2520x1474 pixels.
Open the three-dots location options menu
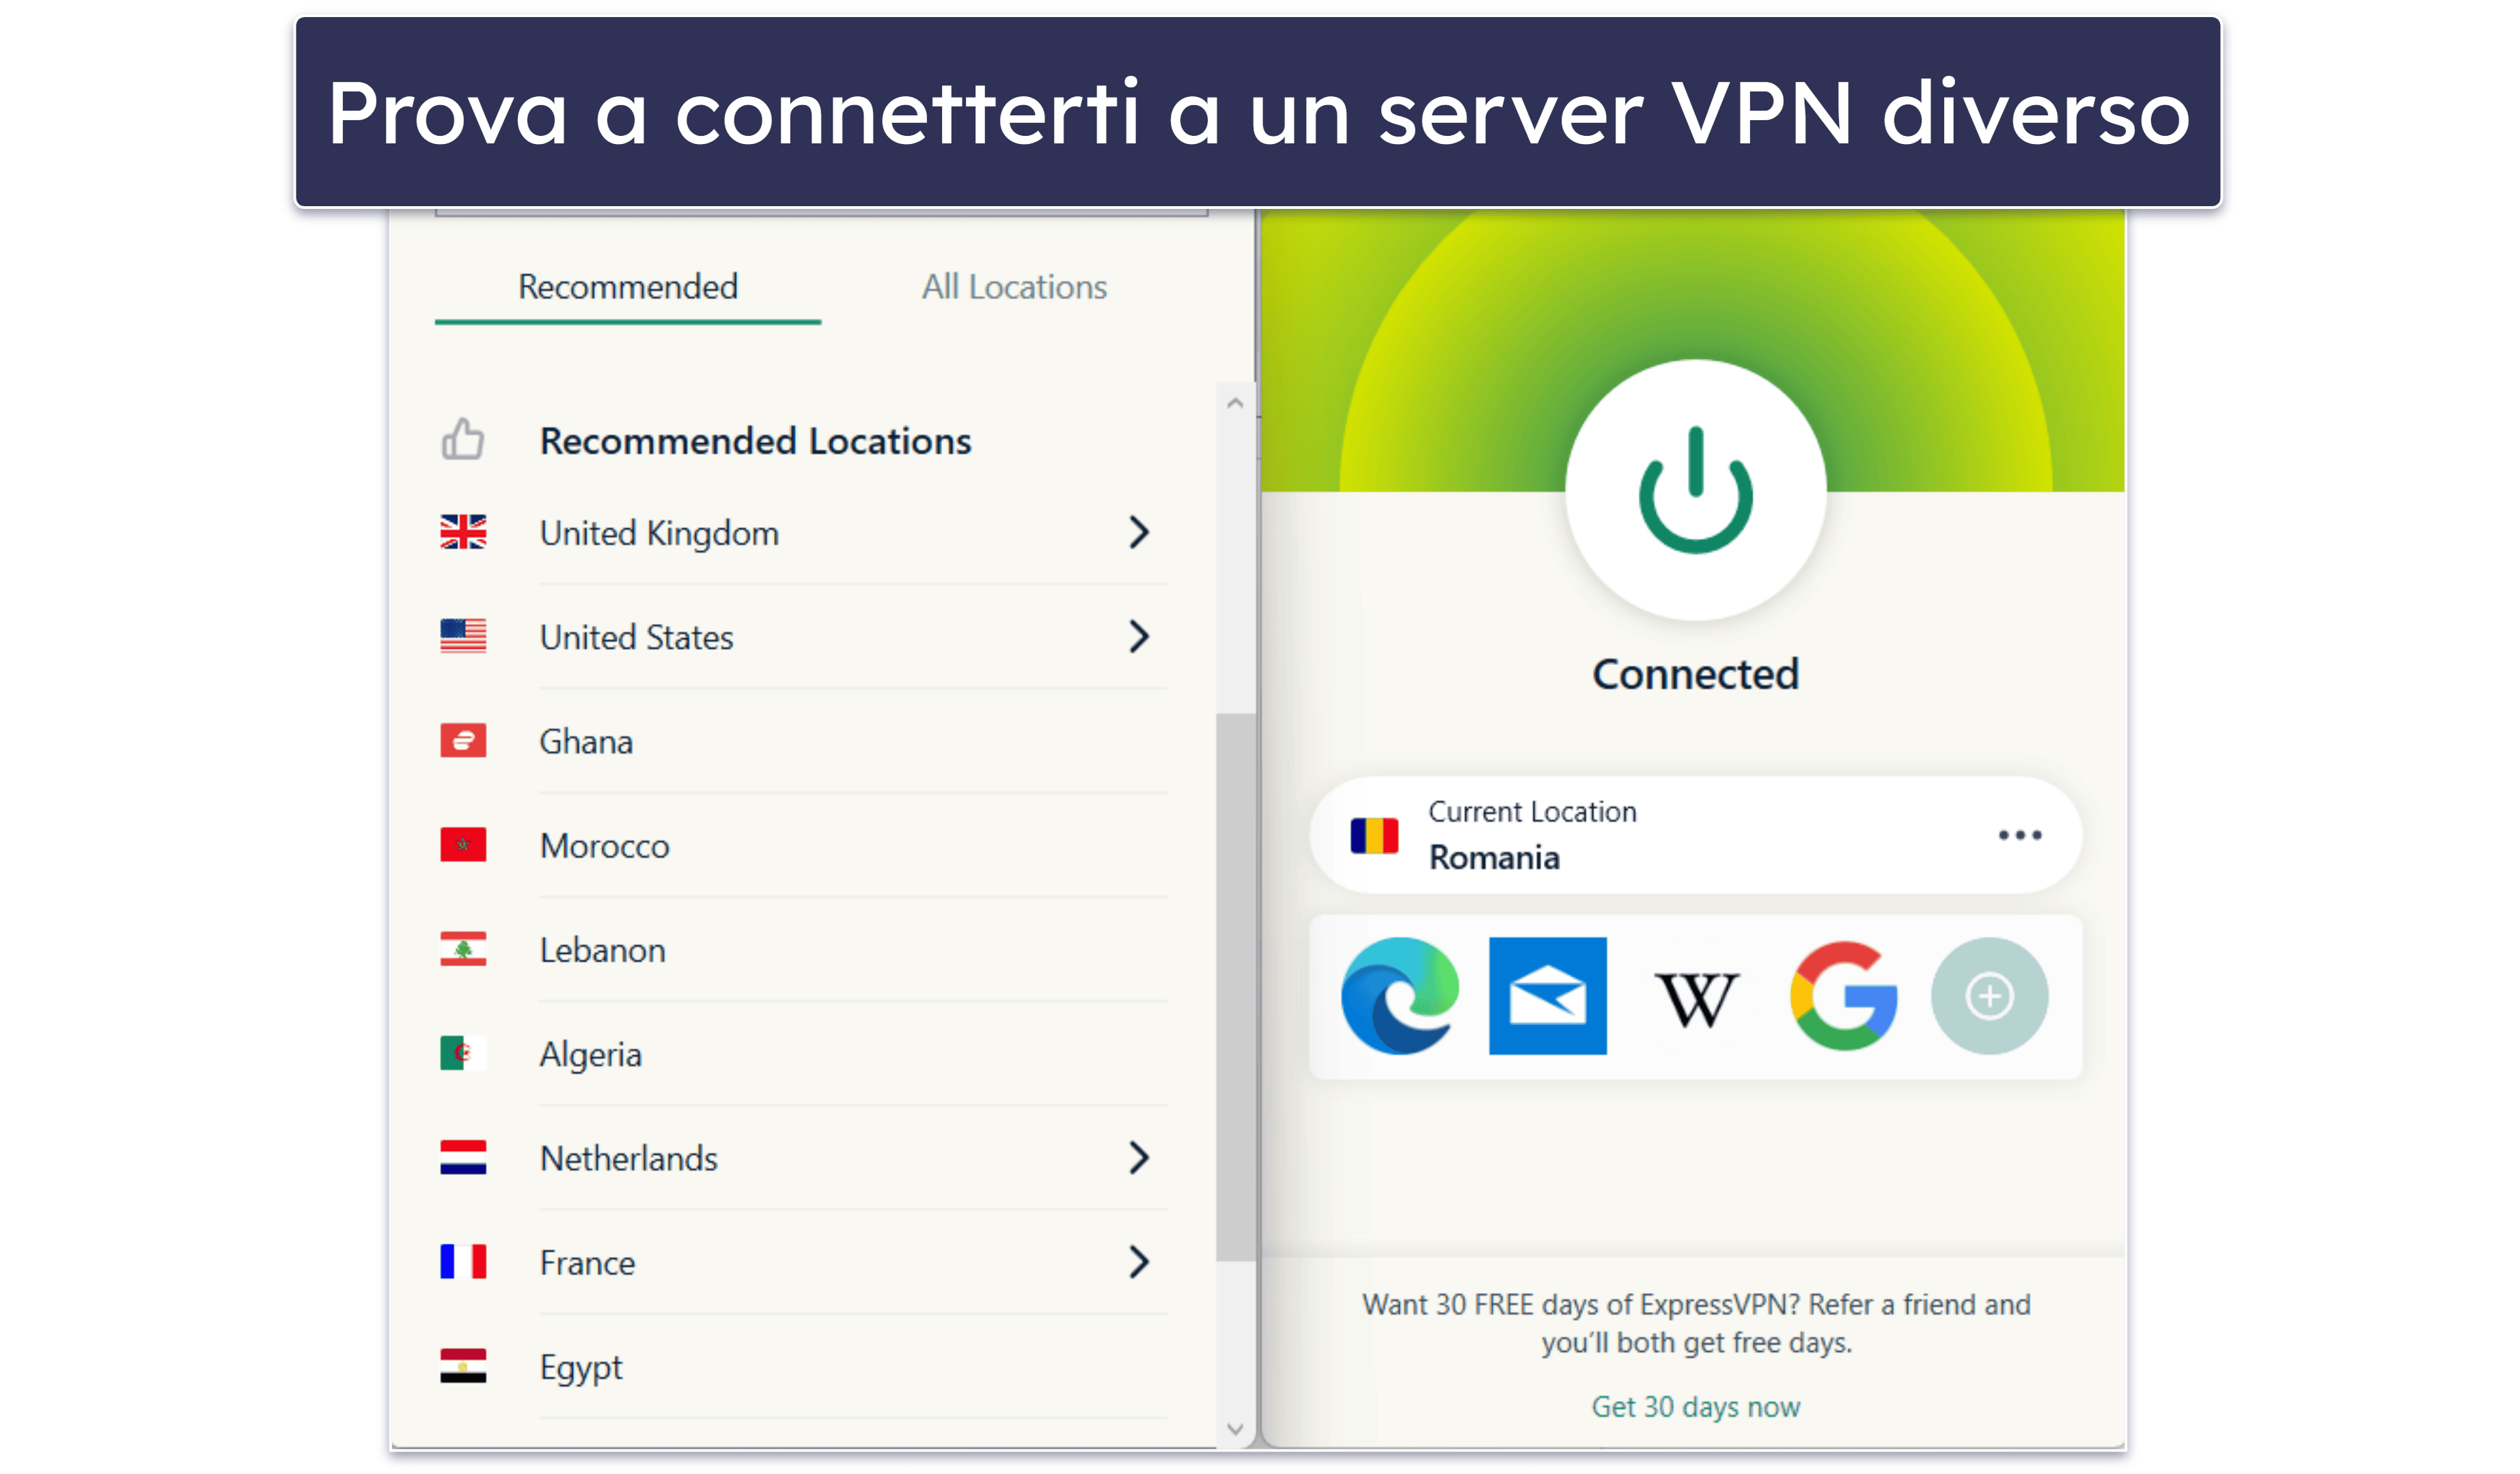click(2019, 834)
